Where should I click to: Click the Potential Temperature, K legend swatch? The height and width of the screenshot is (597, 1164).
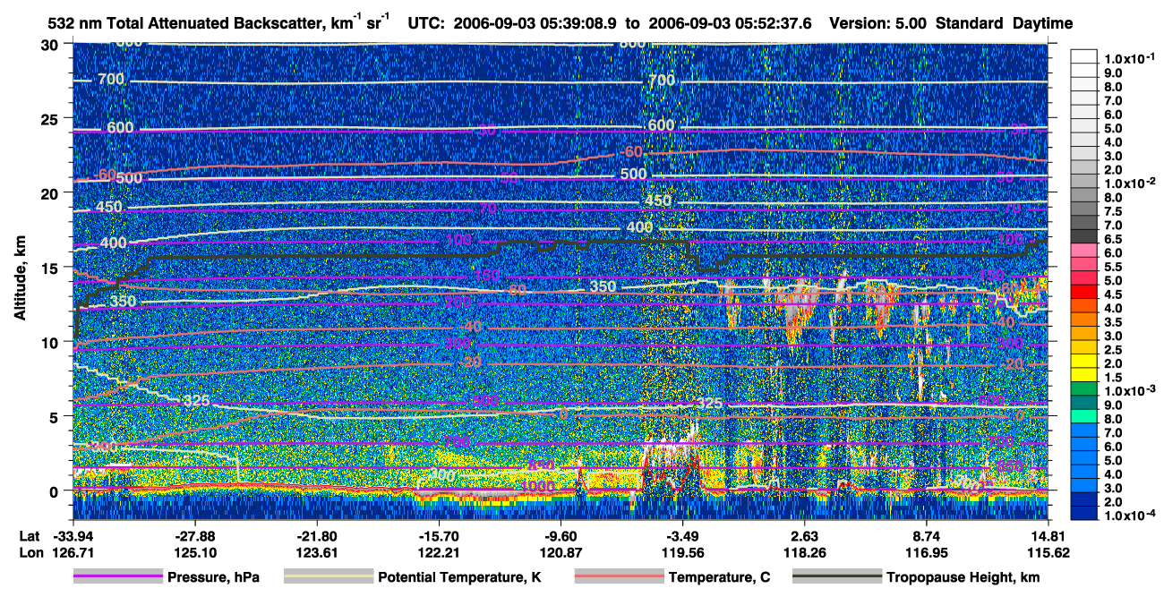click(x=329, y=577)
